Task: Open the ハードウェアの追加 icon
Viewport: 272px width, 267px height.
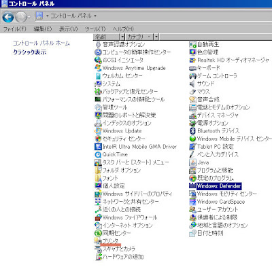Action: (99, 257)
